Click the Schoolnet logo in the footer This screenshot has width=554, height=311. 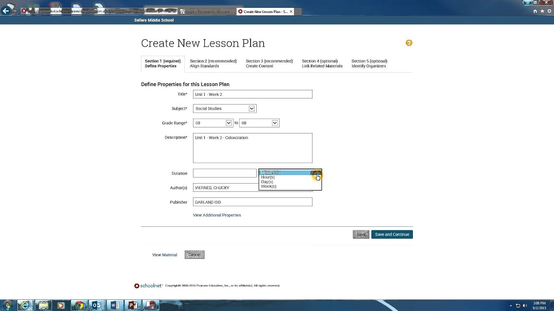coord(148,286)
